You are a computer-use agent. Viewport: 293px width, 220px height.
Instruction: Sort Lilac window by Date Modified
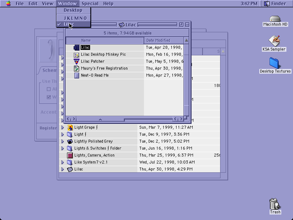[164, 40]
